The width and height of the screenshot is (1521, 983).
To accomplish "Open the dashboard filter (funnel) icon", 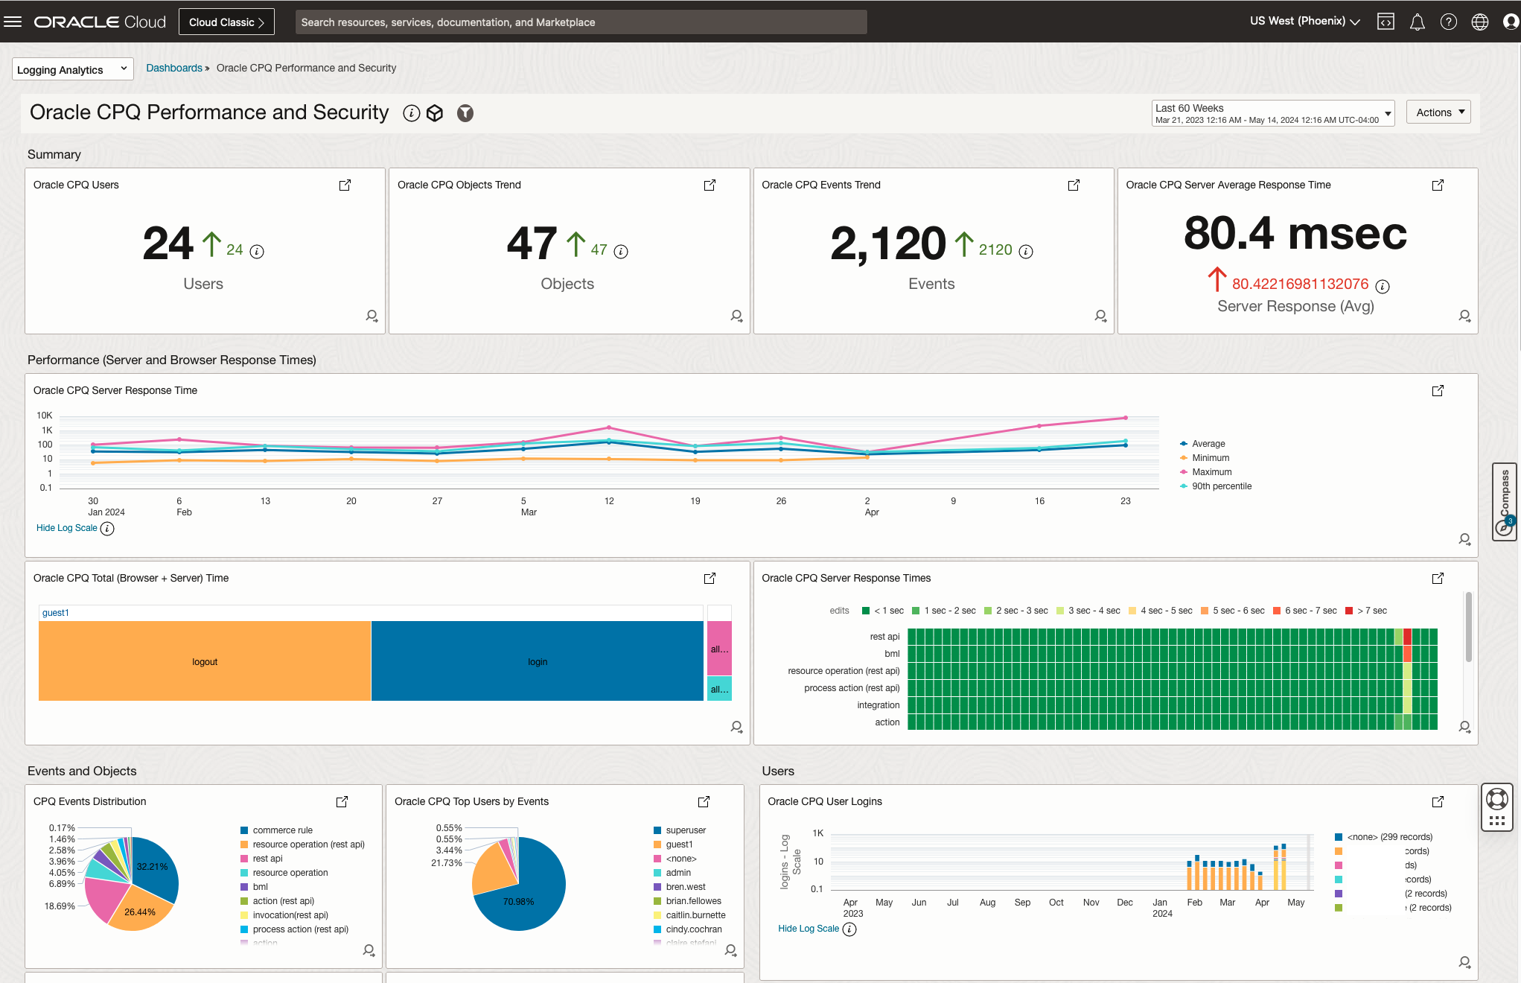I will (465, 113).
